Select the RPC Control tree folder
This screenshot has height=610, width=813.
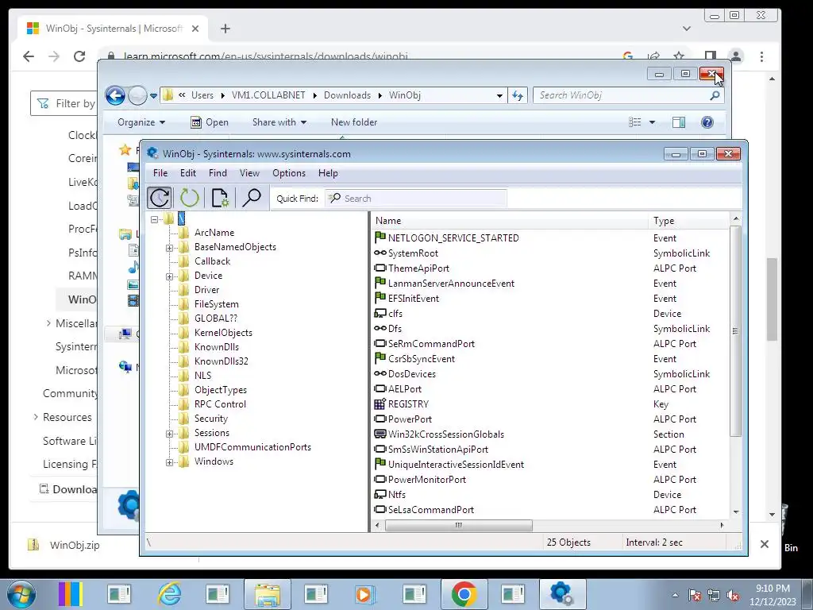click(220, 404)
